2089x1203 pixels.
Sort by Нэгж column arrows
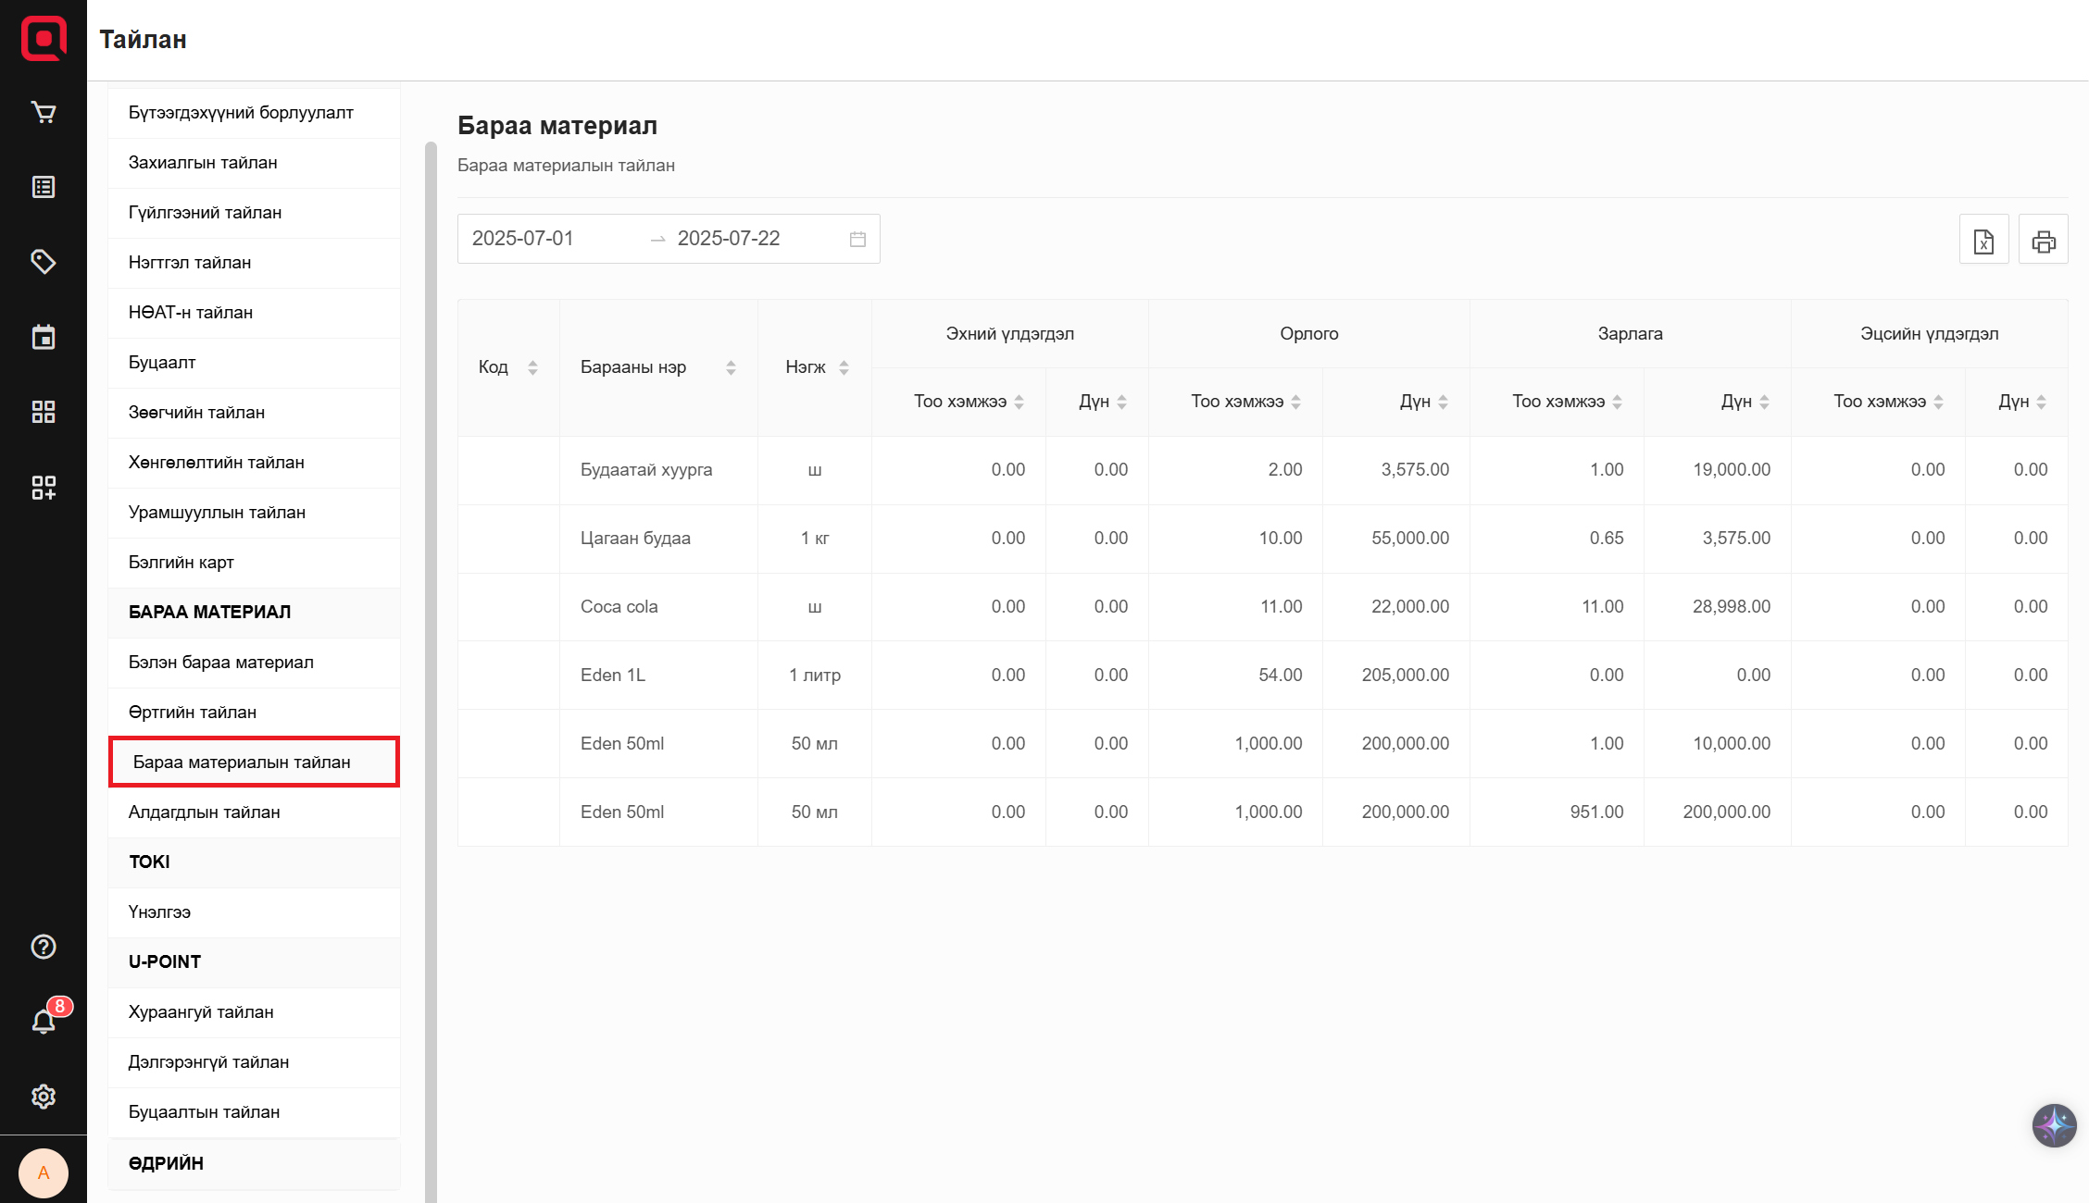pos(844,367)
